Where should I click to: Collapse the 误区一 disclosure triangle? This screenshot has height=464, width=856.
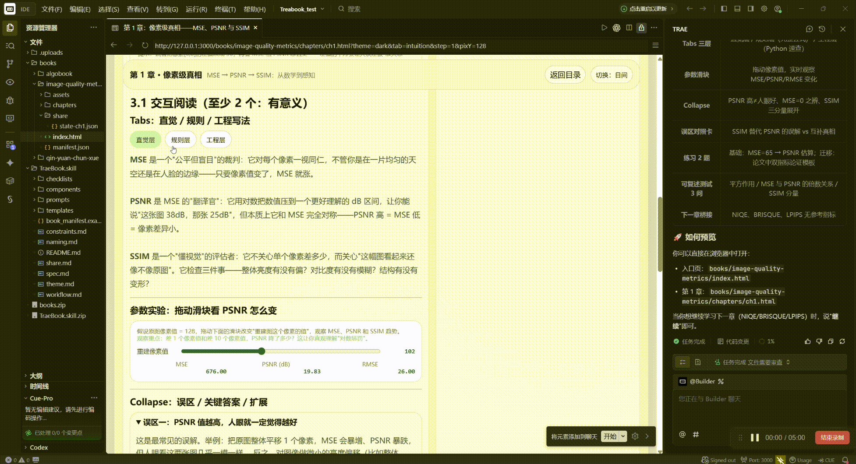pos(138,422)
